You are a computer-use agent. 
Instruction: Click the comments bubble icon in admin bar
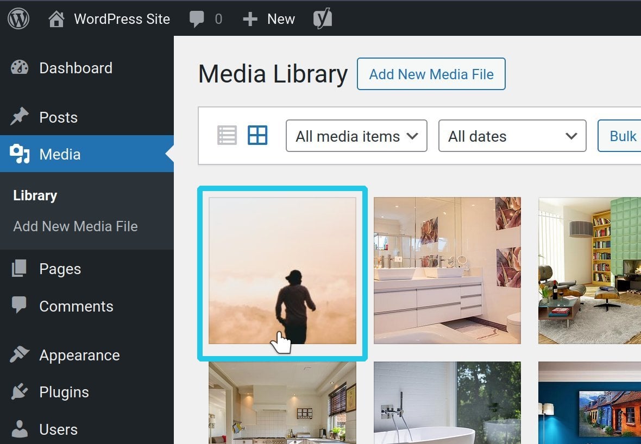pos(197,20)
